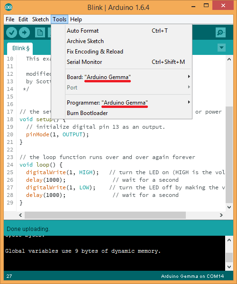Click the New sketch toolbar icon

40,33
